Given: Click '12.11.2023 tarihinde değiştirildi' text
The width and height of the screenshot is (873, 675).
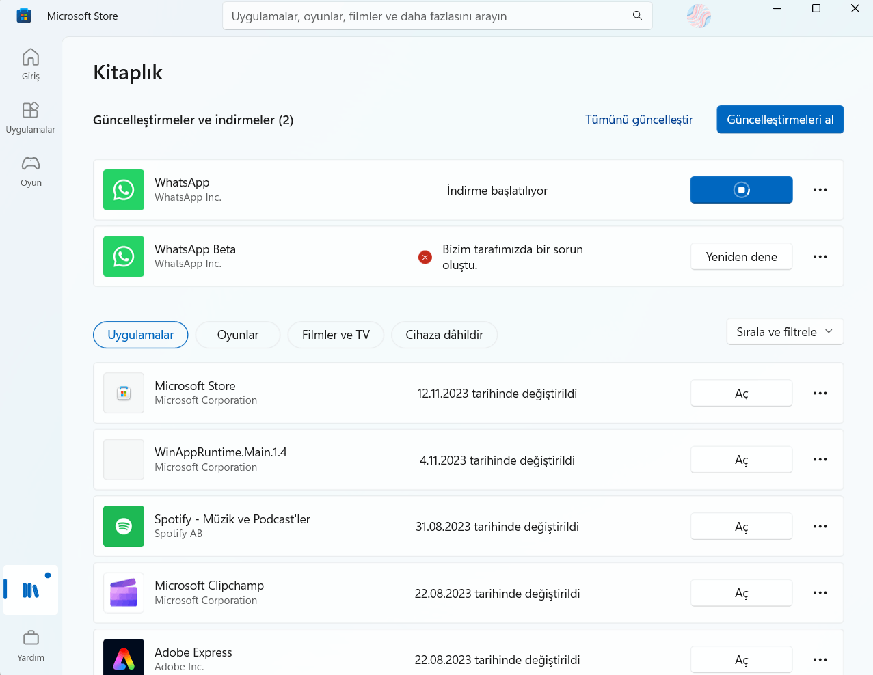Looking at the screenshot, I should (497, 394).
